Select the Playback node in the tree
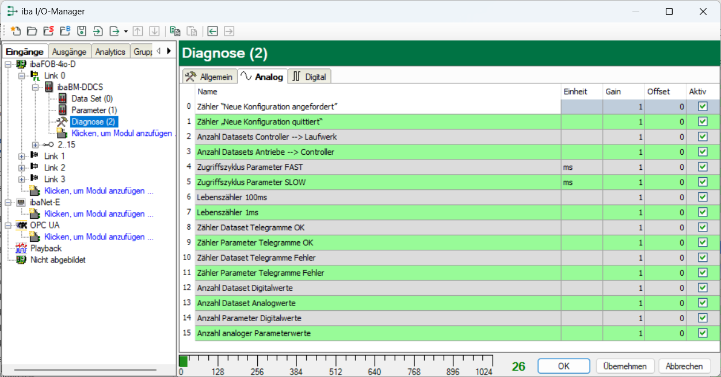 pos(46,248)
